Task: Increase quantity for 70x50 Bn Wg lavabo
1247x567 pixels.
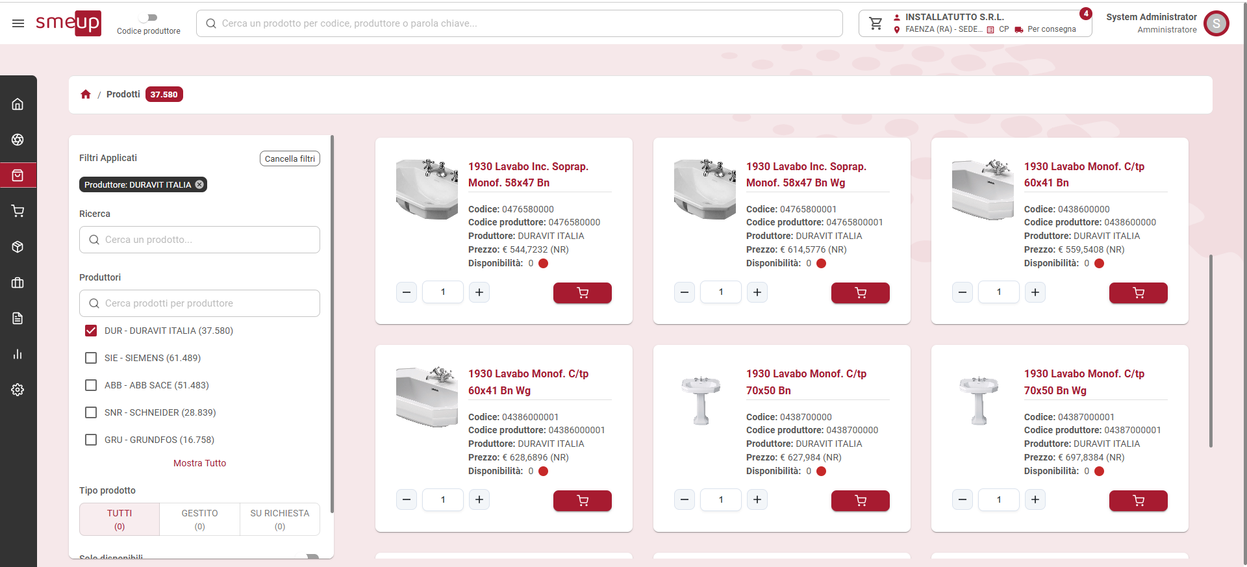Action: (x=1035, y=499)
